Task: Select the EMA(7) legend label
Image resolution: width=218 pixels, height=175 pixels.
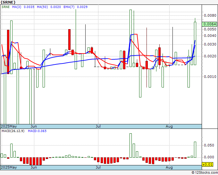Action: pos(69,7)
